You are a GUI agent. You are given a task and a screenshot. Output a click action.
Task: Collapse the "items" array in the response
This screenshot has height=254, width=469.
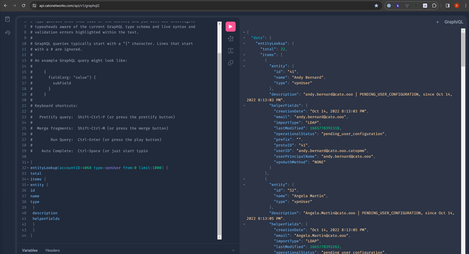point(244,55)
